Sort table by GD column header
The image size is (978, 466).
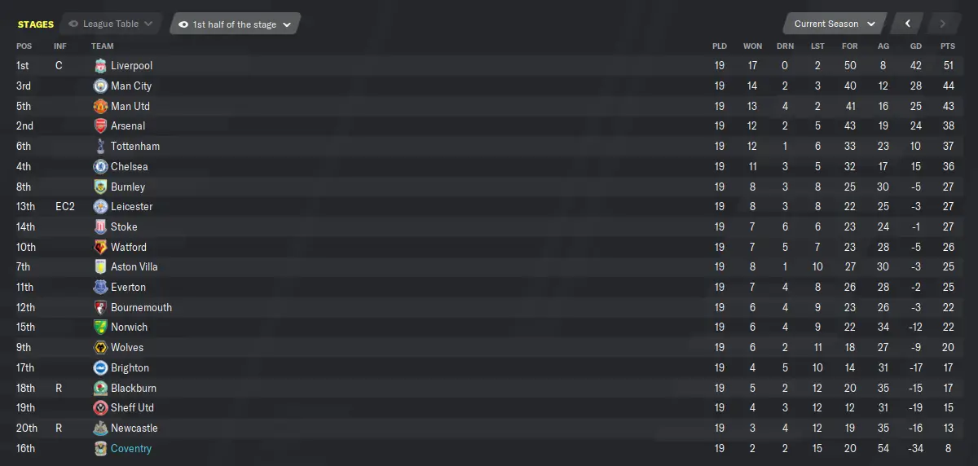pos(916,46)
